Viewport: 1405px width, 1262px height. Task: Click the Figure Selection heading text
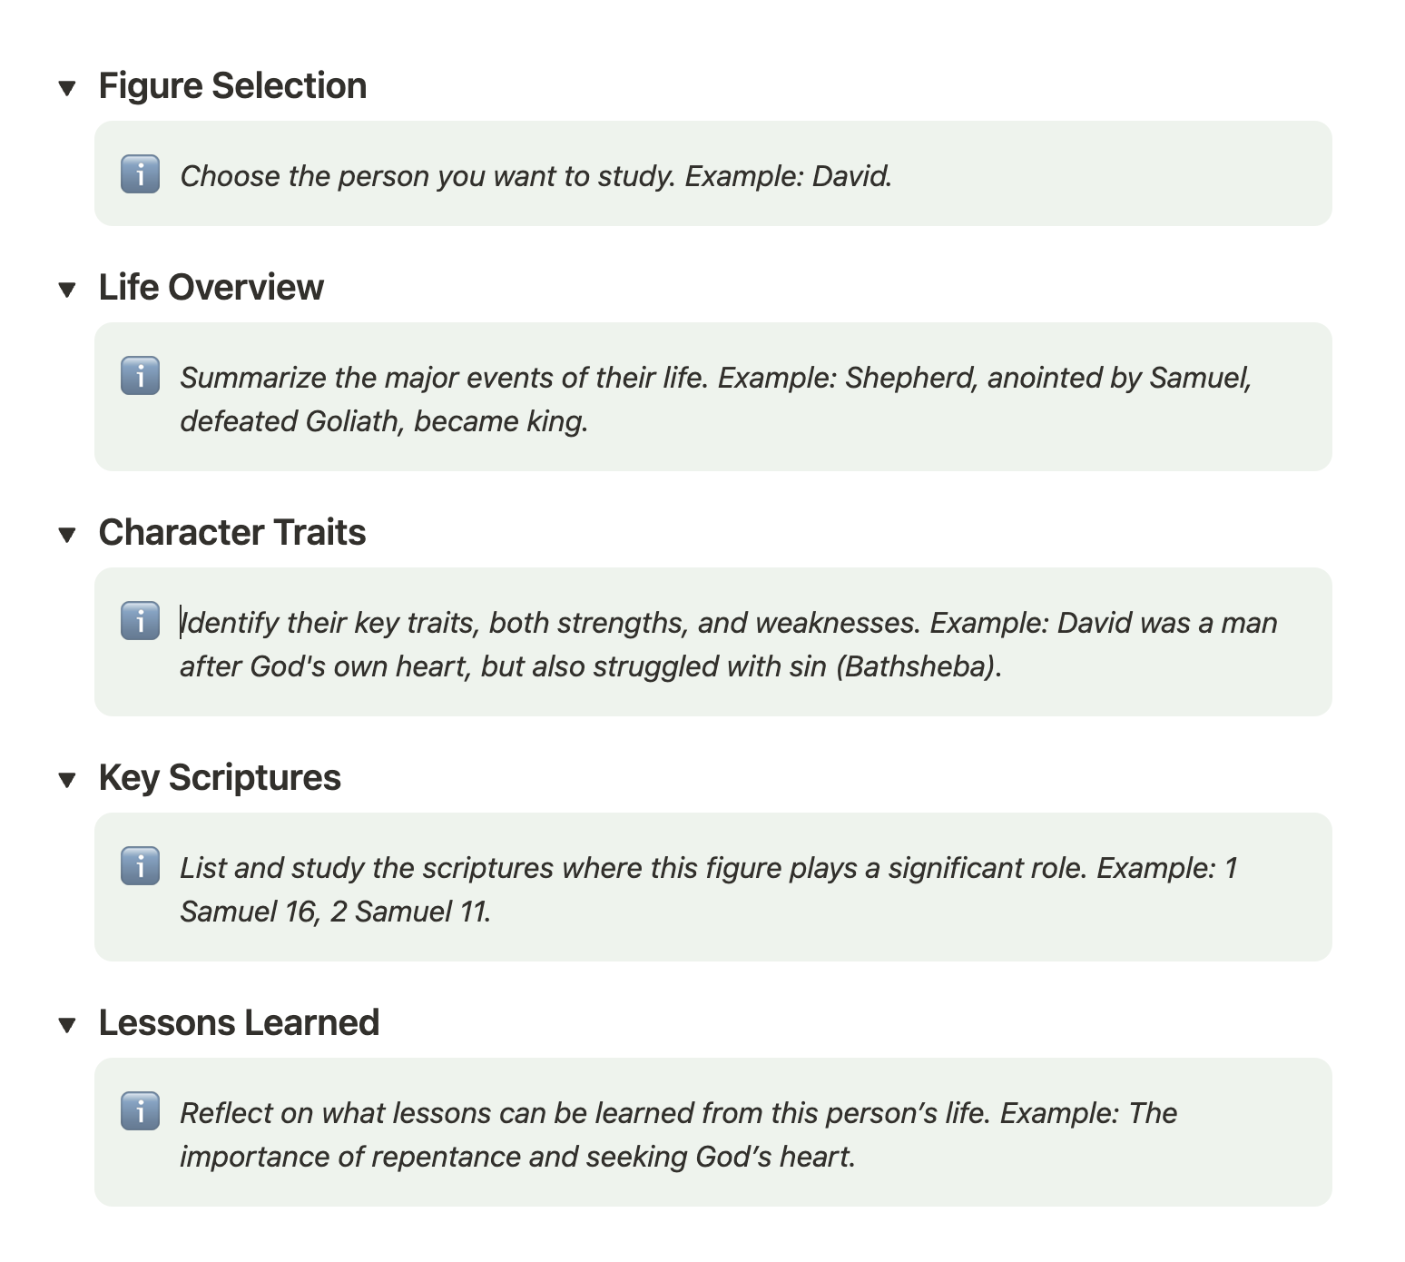pyautogui.click(x=232, y=86)
